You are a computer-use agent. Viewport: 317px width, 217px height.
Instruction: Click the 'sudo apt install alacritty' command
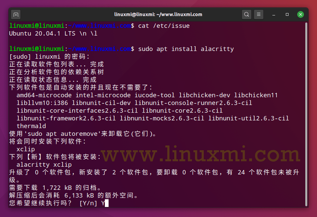tap(186, 49)
